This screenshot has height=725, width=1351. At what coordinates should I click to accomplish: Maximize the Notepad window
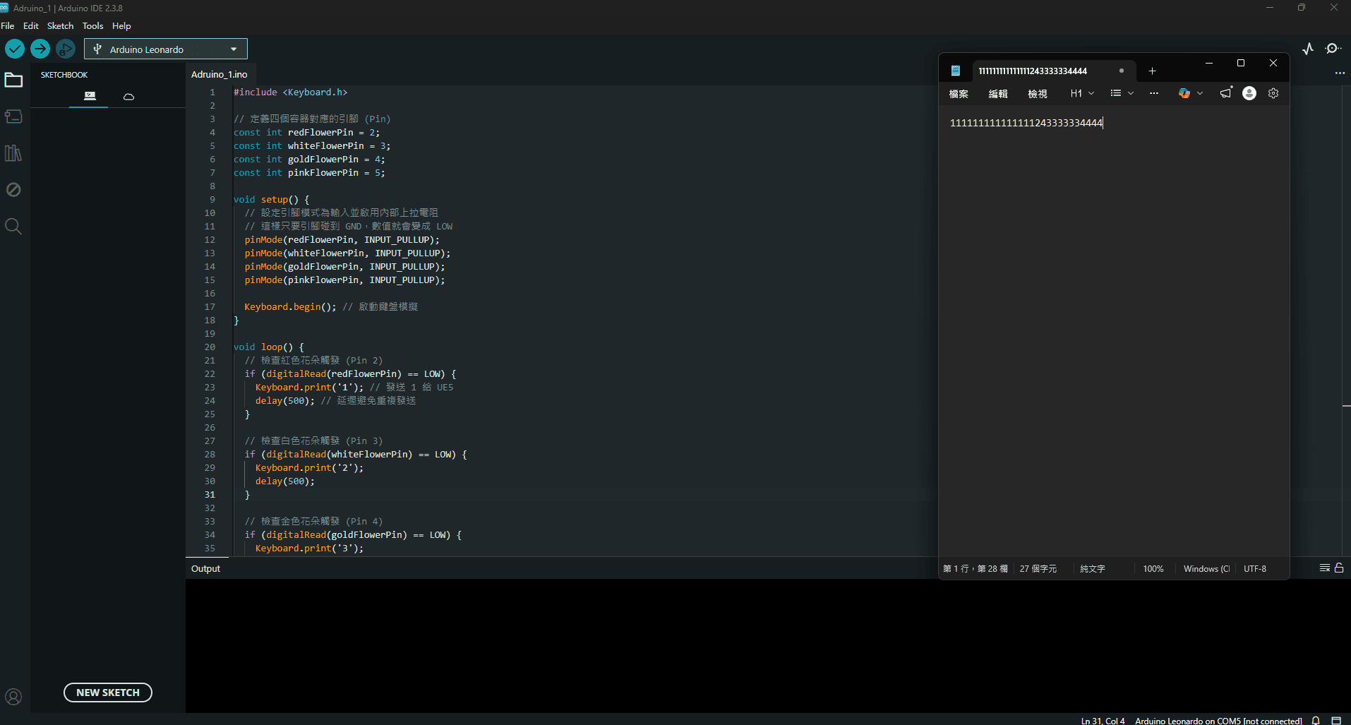1241,63
